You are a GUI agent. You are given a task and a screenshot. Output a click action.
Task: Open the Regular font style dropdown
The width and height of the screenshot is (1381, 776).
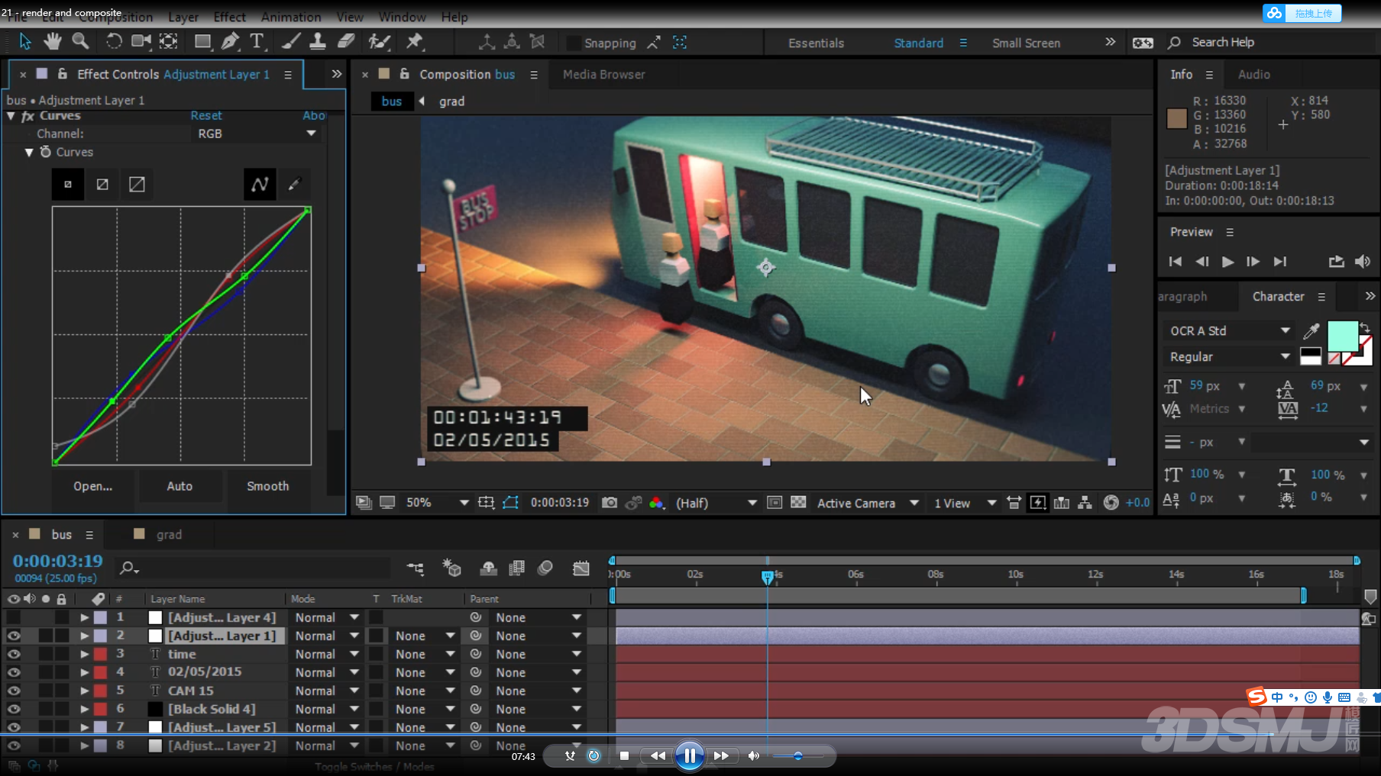1228,356
